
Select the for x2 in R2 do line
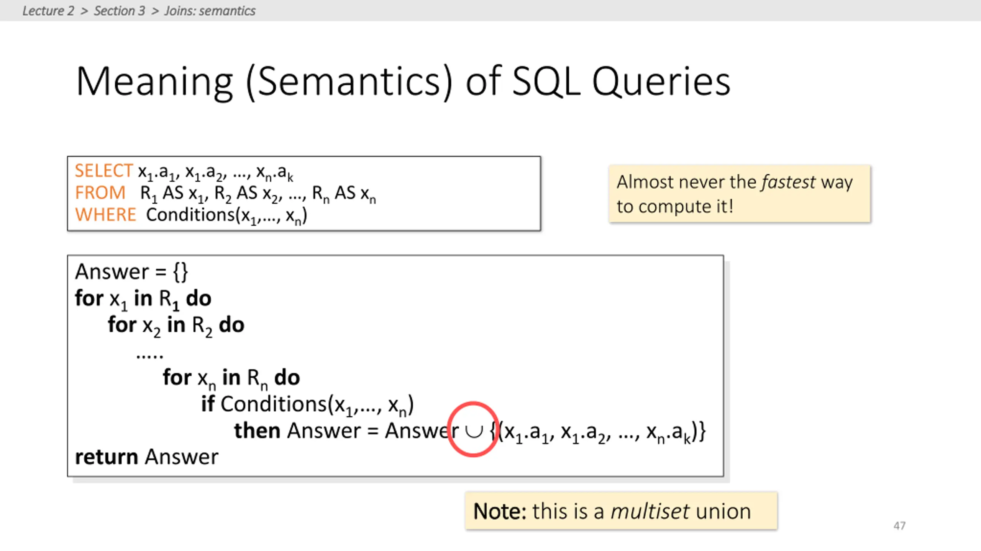point(176,326)
